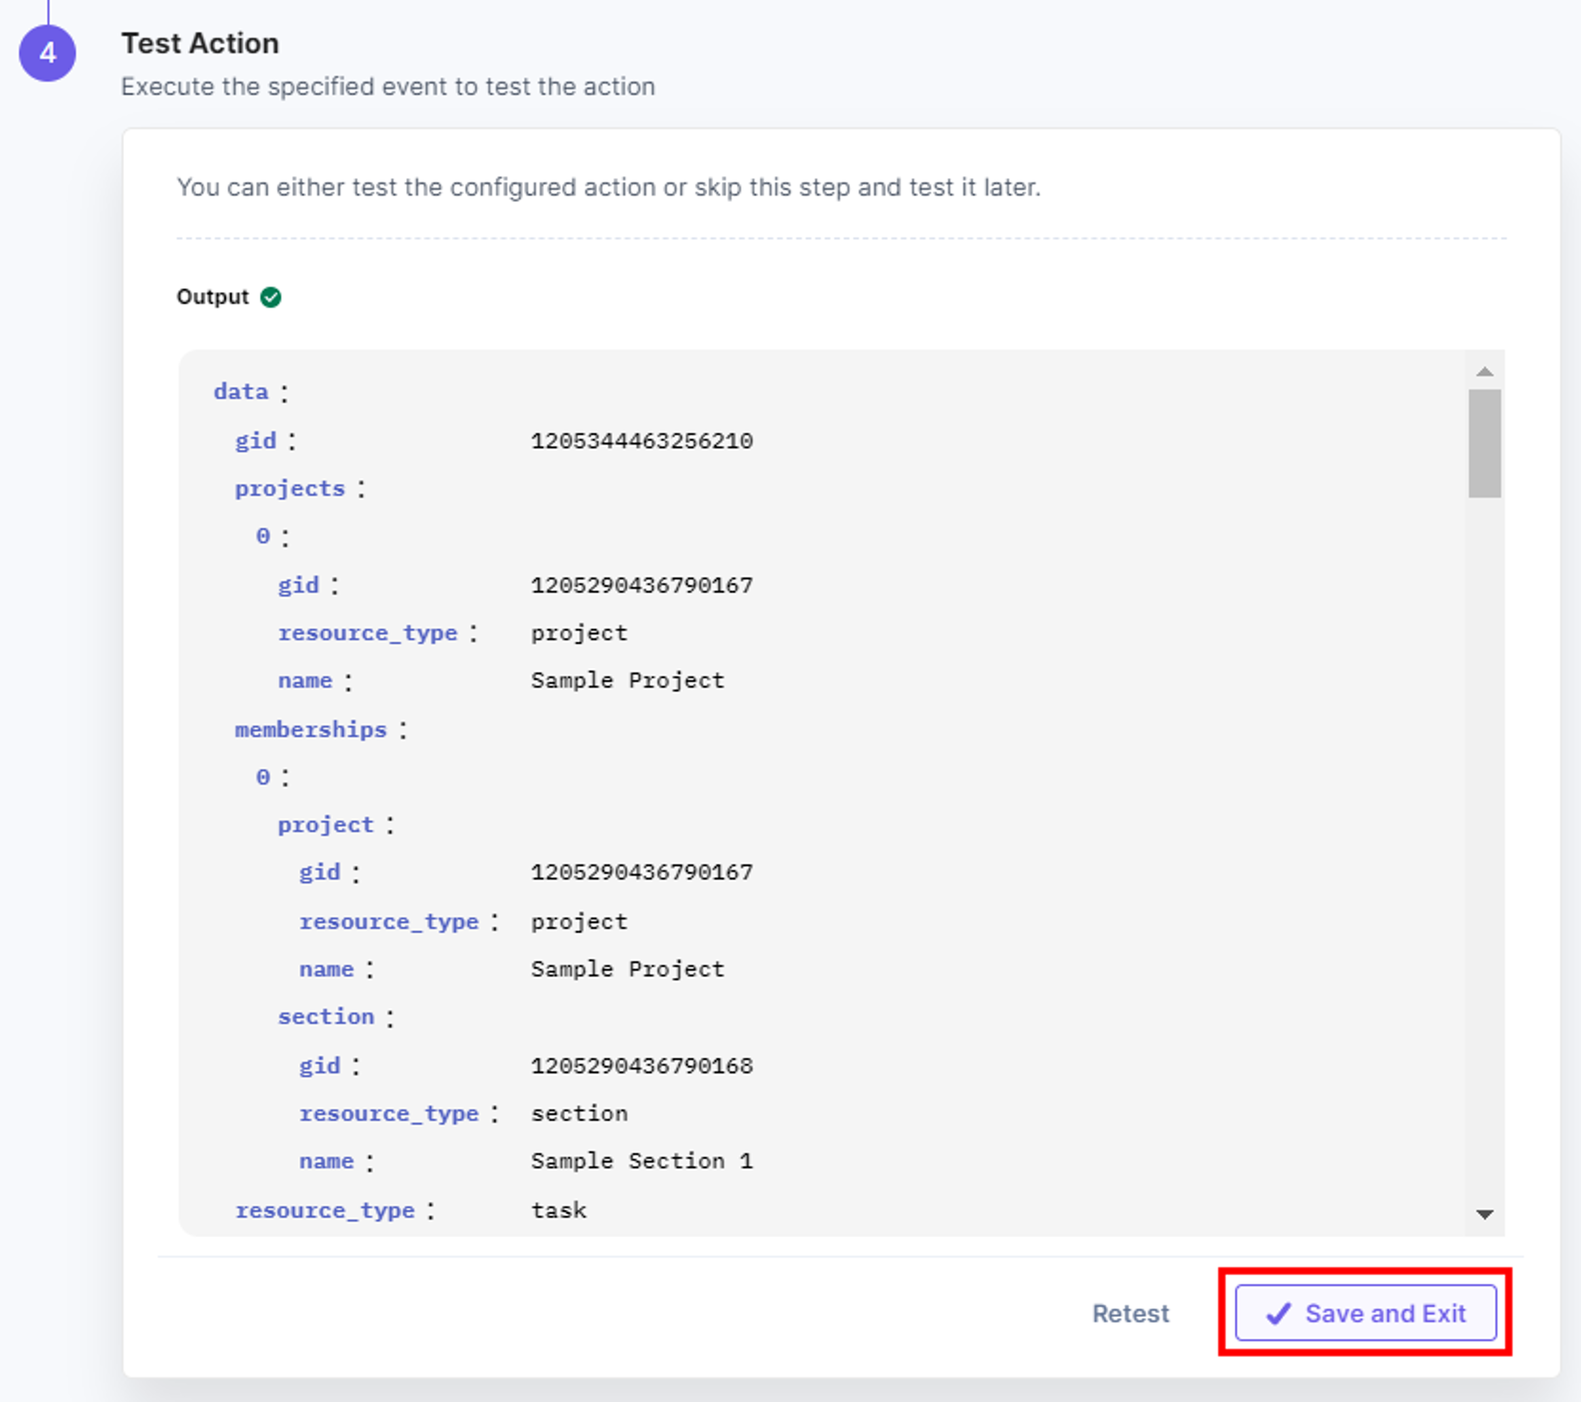Click the projects key in output
1581x1402 pixels.
click(290, 488)
